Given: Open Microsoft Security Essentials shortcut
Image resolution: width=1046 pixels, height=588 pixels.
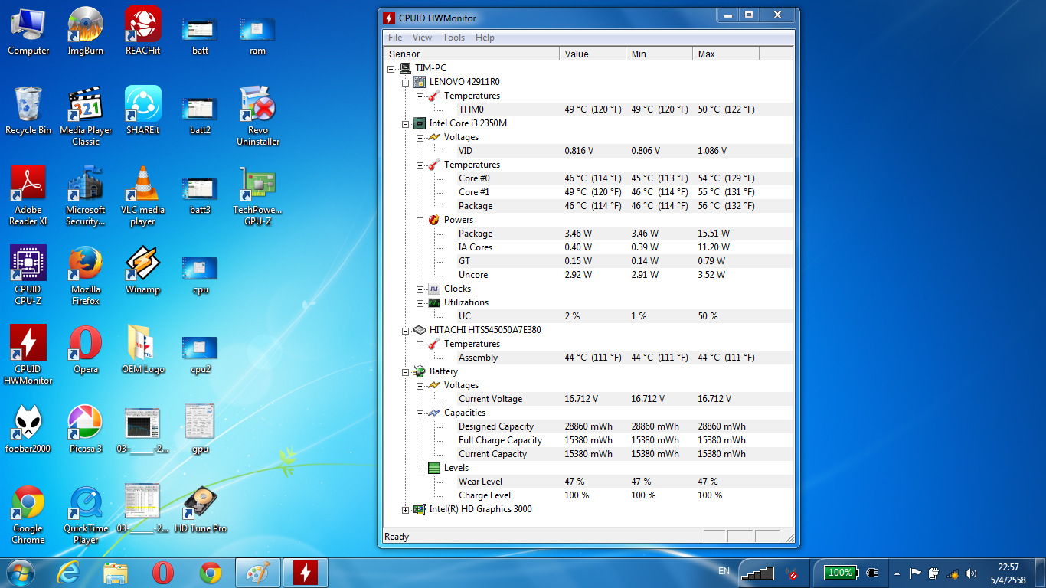Looking at the screenshot, I should point(86,195).
